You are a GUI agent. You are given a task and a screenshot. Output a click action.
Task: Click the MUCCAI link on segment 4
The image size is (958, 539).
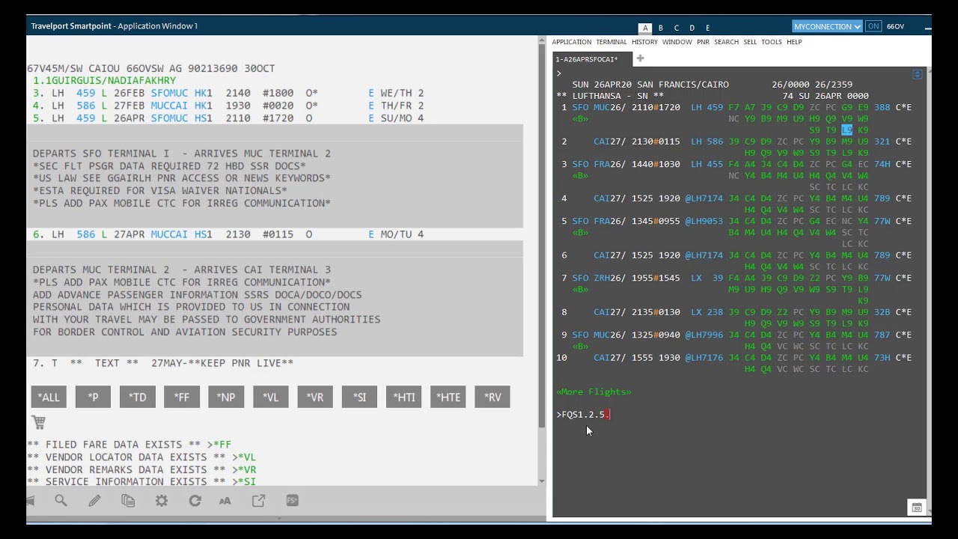(169, 106)
